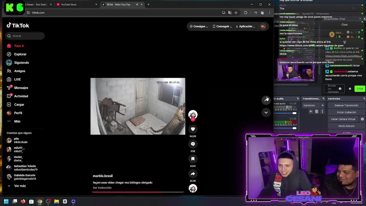Open File Explorer from taskbar
The height and width of the screenshot is (206, 366).
click(x=57, y=201)
